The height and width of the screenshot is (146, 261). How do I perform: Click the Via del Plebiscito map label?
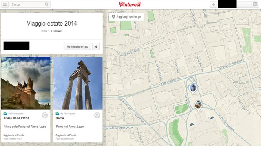click(168, 82)
